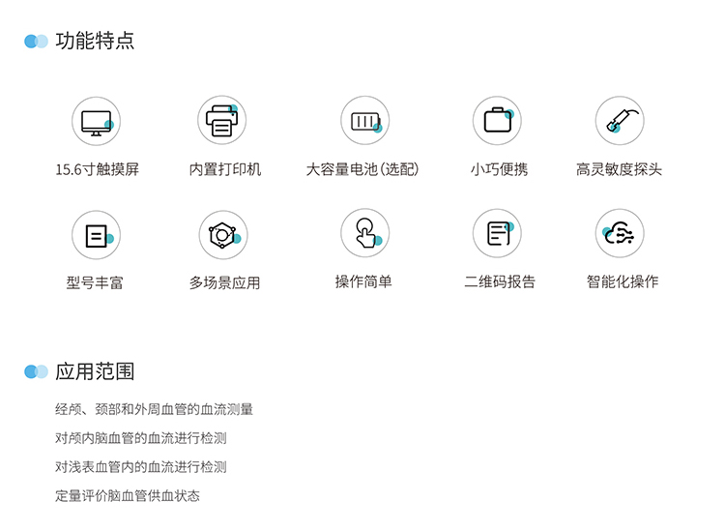Click the 二维码报告 text label
725x530 pixels.
click(x=499, y=282)
